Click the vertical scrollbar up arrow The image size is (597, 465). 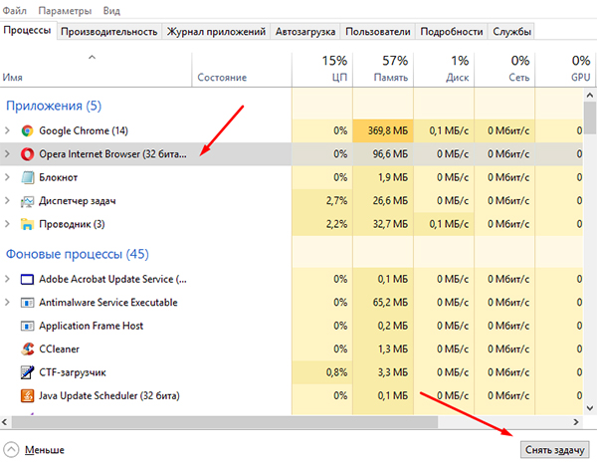(590, 95)
